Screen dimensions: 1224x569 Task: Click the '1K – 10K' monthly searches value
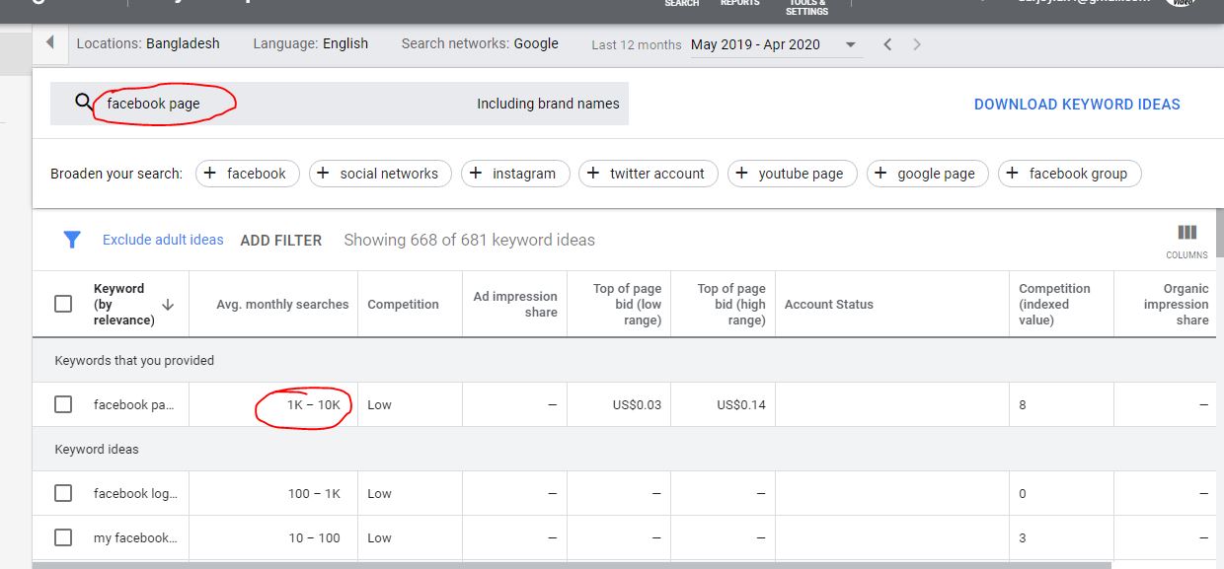pos(314,404)
